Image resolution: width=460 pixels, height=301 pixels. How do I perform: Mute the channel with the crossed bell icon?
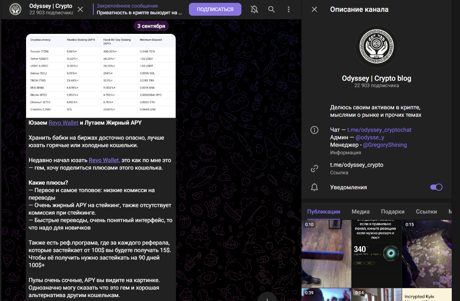click(x=254, y=9)
